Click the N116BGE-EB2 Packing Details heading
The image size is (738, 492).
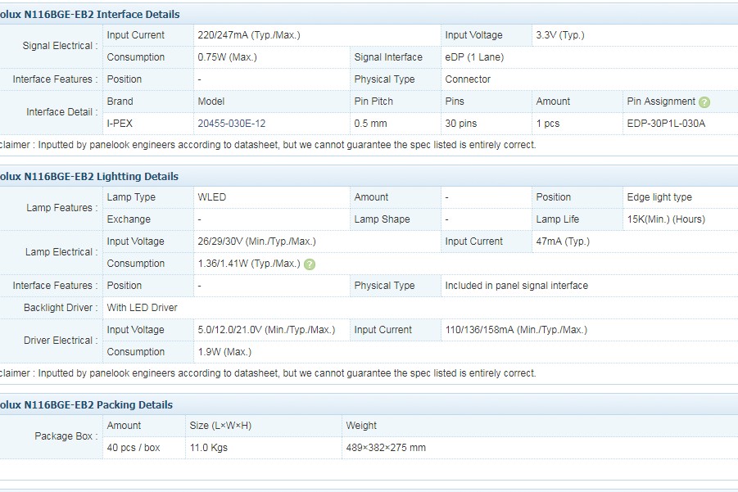87,404
